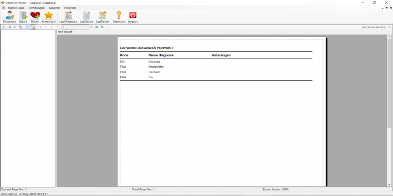Open the Program menu
393x196 pixels.
coord(70,8)
